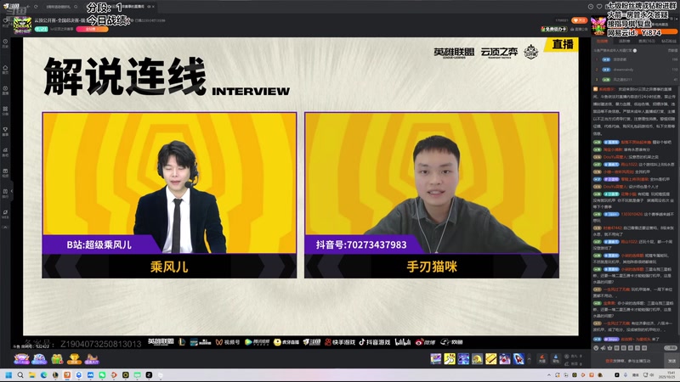Click the back arrow next to the Douyu logo

[28, 7]
